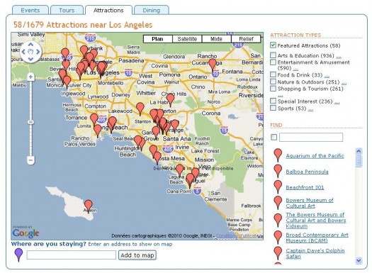Click pin icon beside Aquarium of the Pacific
The width and height of the screenshot is (372, 273).
coord(278,155)
